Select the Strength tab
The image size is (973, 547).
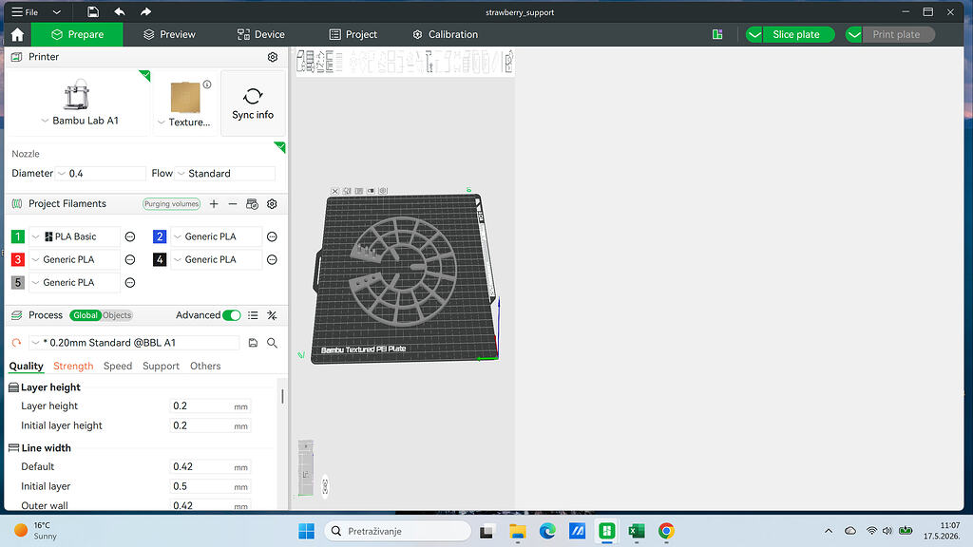73,366
